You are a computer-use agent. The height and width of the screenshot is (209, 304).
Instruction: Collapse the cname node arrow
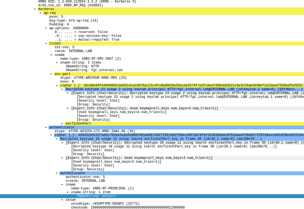[62, 185]
